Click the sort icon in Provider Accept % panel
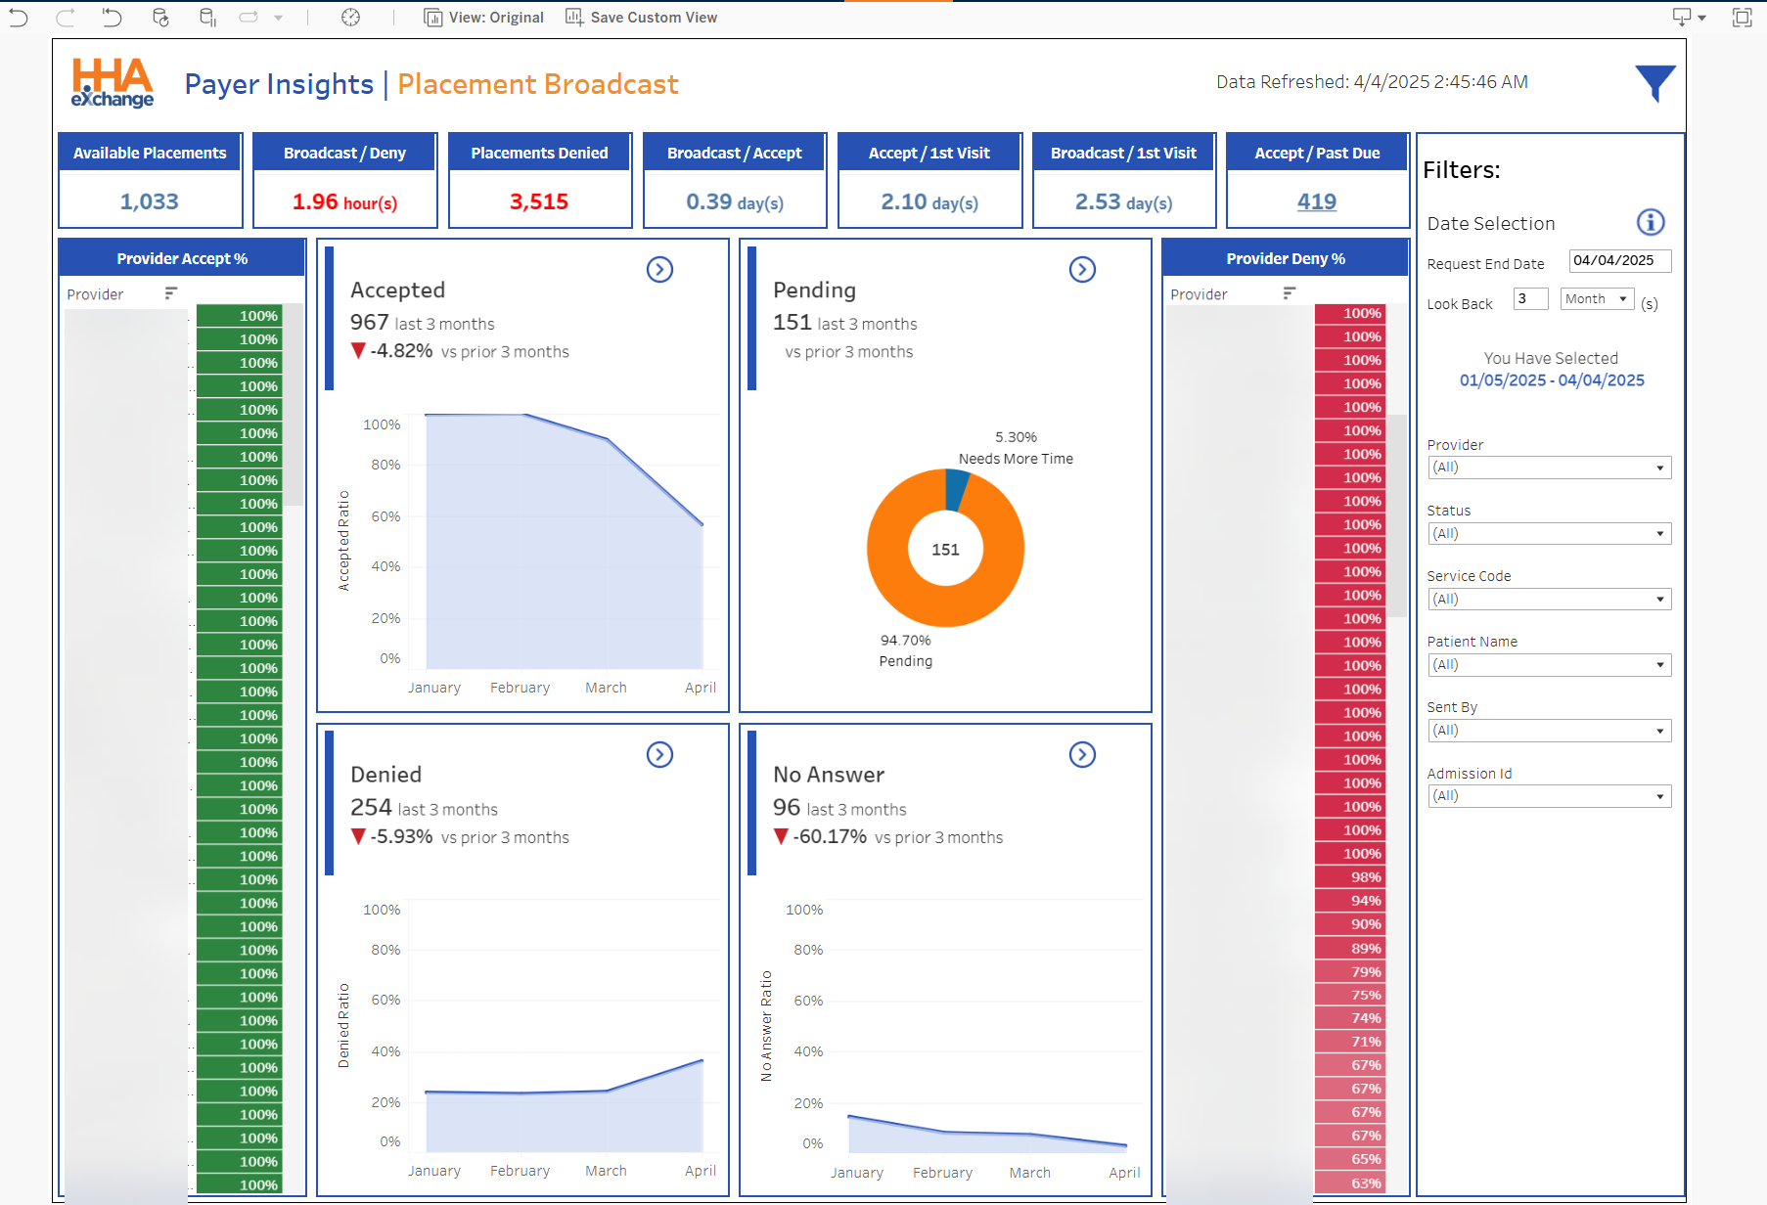 pos(170,292)
